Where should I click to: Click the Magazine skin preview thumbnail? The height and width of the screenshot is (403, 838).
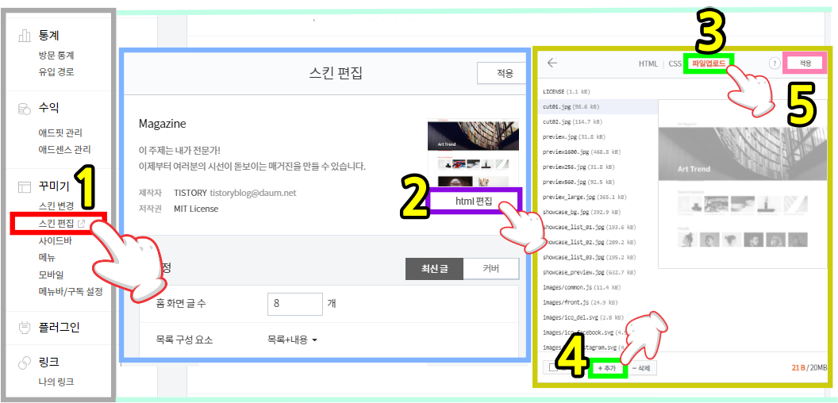[473, 152]
